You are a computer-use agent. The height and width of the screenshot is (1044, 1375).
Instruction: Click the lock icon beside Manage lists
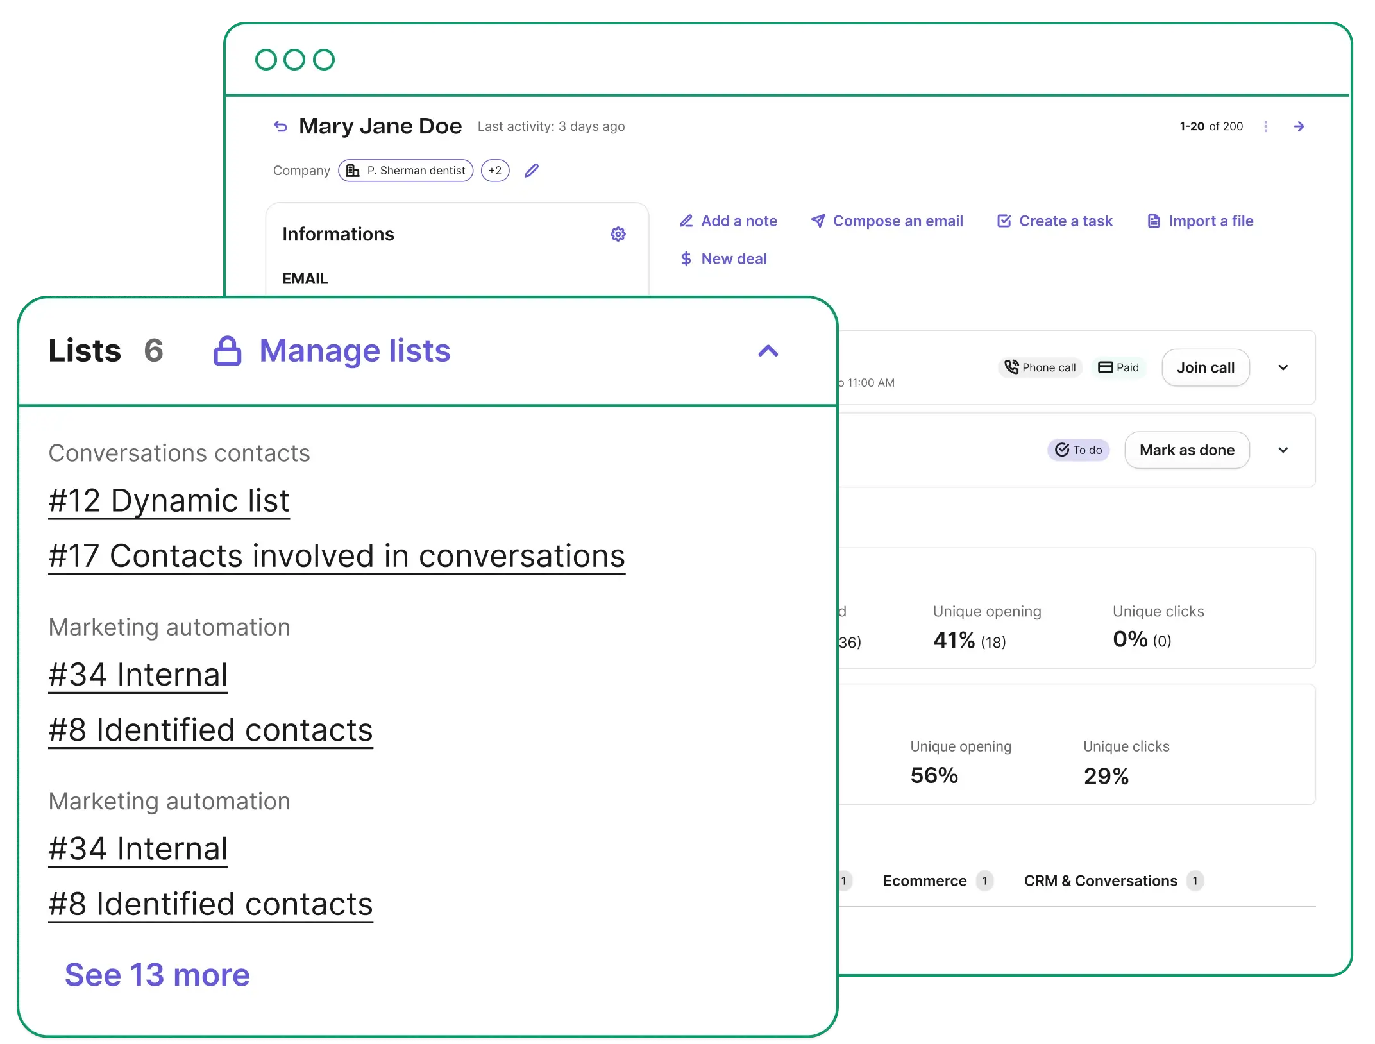(x=228, y=351)
